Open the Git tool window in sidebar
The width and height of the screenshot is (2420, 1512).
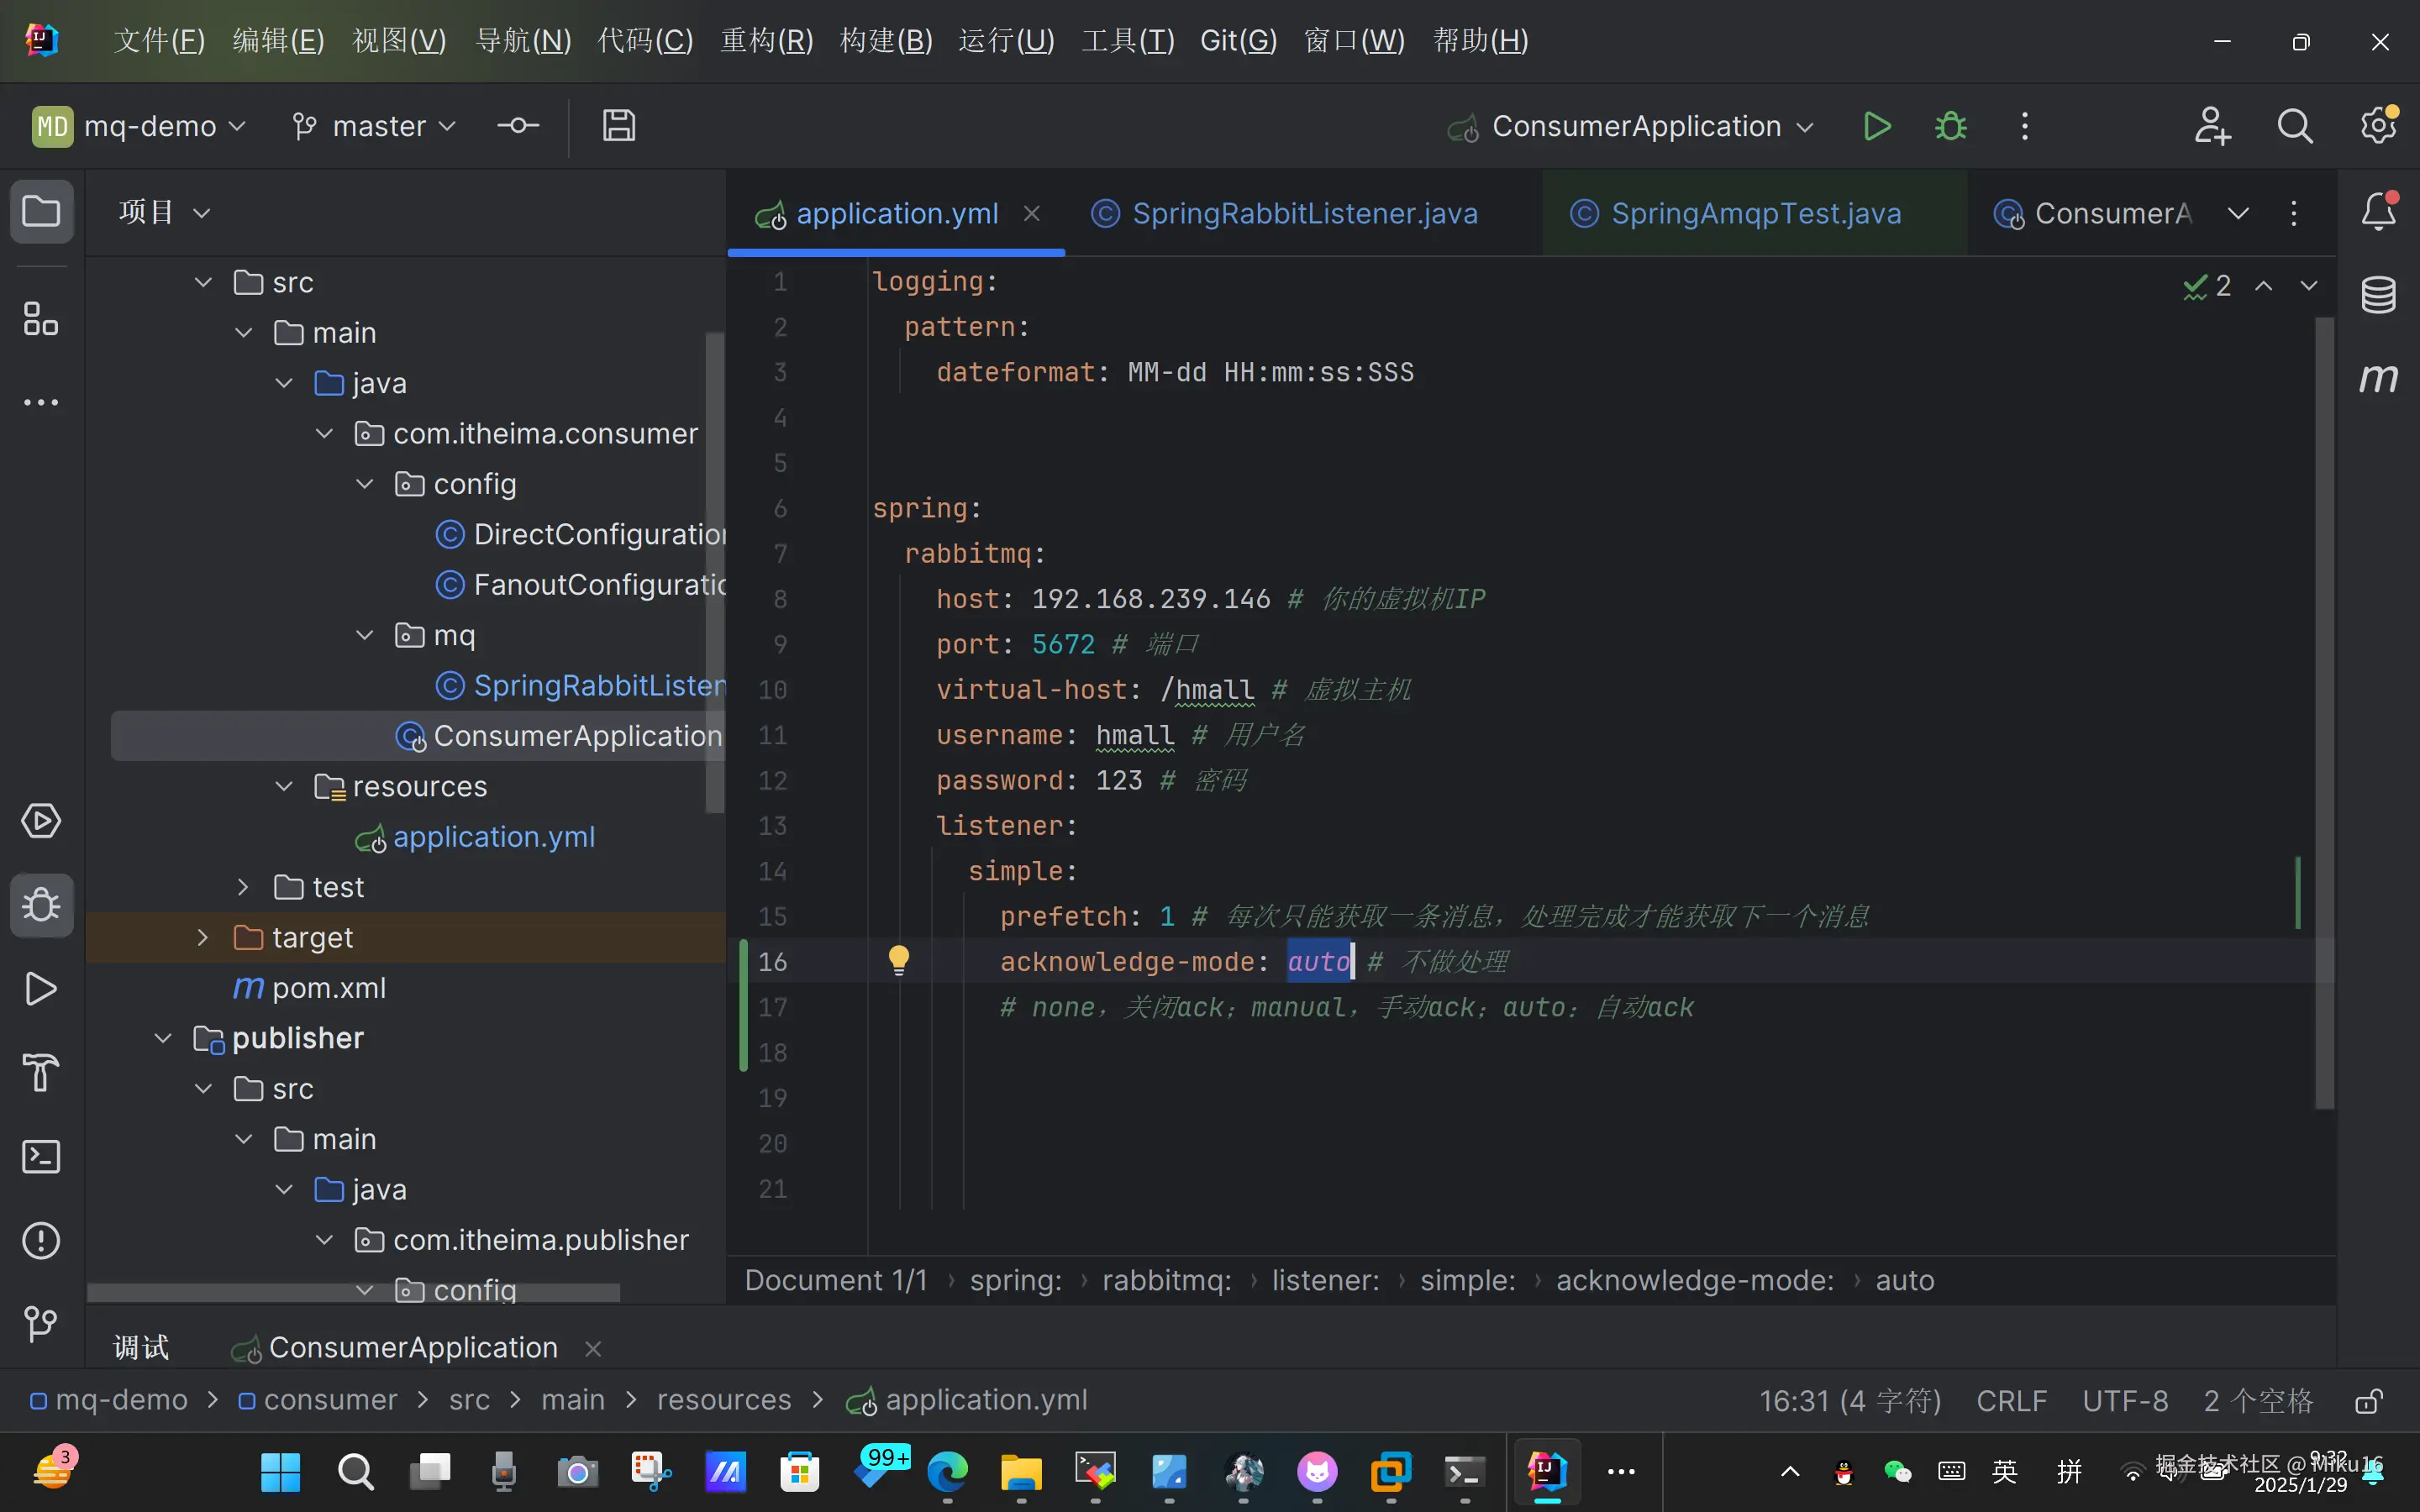[x=41, y=1324]
